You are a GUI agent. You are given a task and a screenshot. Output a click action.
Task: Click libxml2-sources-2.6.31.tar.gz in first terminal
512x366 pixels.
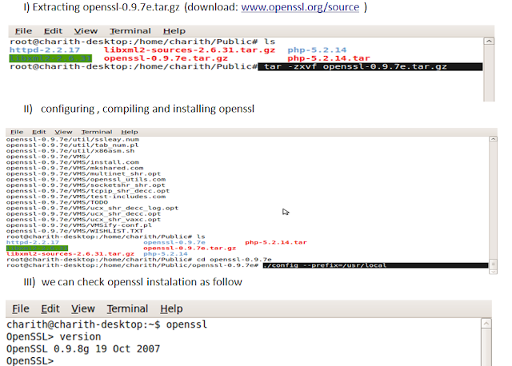point(190,50)
